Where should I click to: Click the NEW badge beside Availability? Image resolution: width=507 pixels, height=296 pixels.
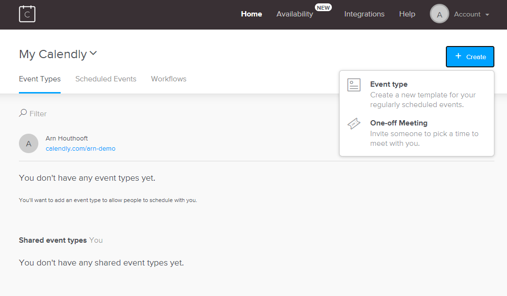tap(323, 8)
